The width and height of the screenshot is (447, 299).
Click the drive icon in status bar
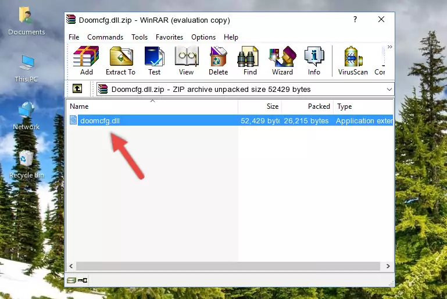tap(71, 280)
